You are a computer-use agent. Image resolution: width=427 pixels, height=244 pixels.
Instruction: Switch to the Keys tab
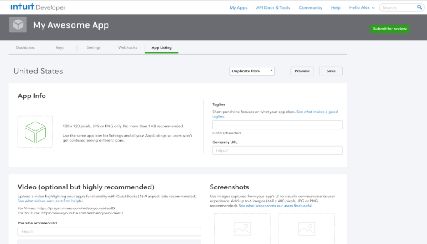tap(60, 47)
